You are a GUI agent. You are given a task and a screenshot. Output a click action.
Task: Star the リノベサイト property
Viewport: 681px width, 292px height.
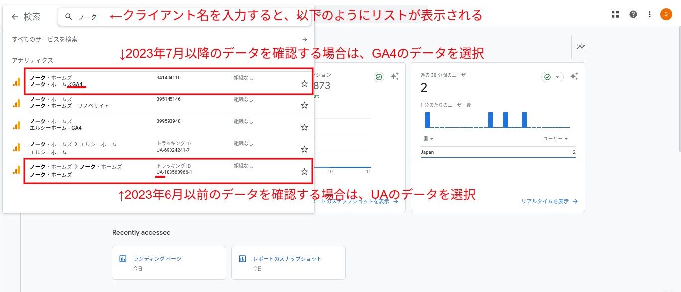pyautogui.click(x=304, y=105)
